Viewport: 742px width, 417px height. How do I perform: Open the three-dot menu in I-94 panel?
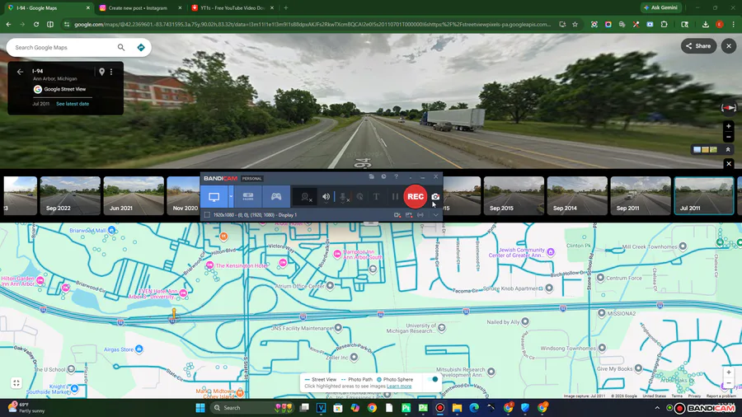111,72
